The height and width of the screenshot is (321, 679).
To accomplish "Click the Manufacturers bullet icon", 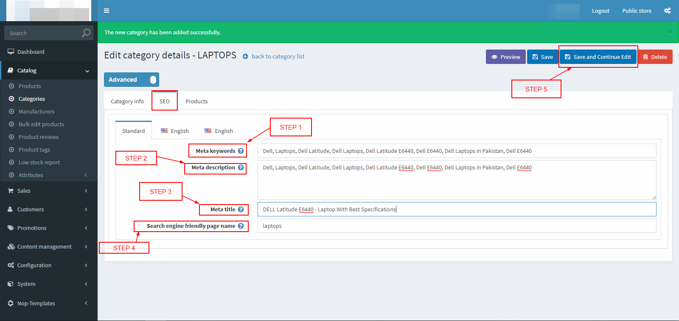I will [11, 111].
